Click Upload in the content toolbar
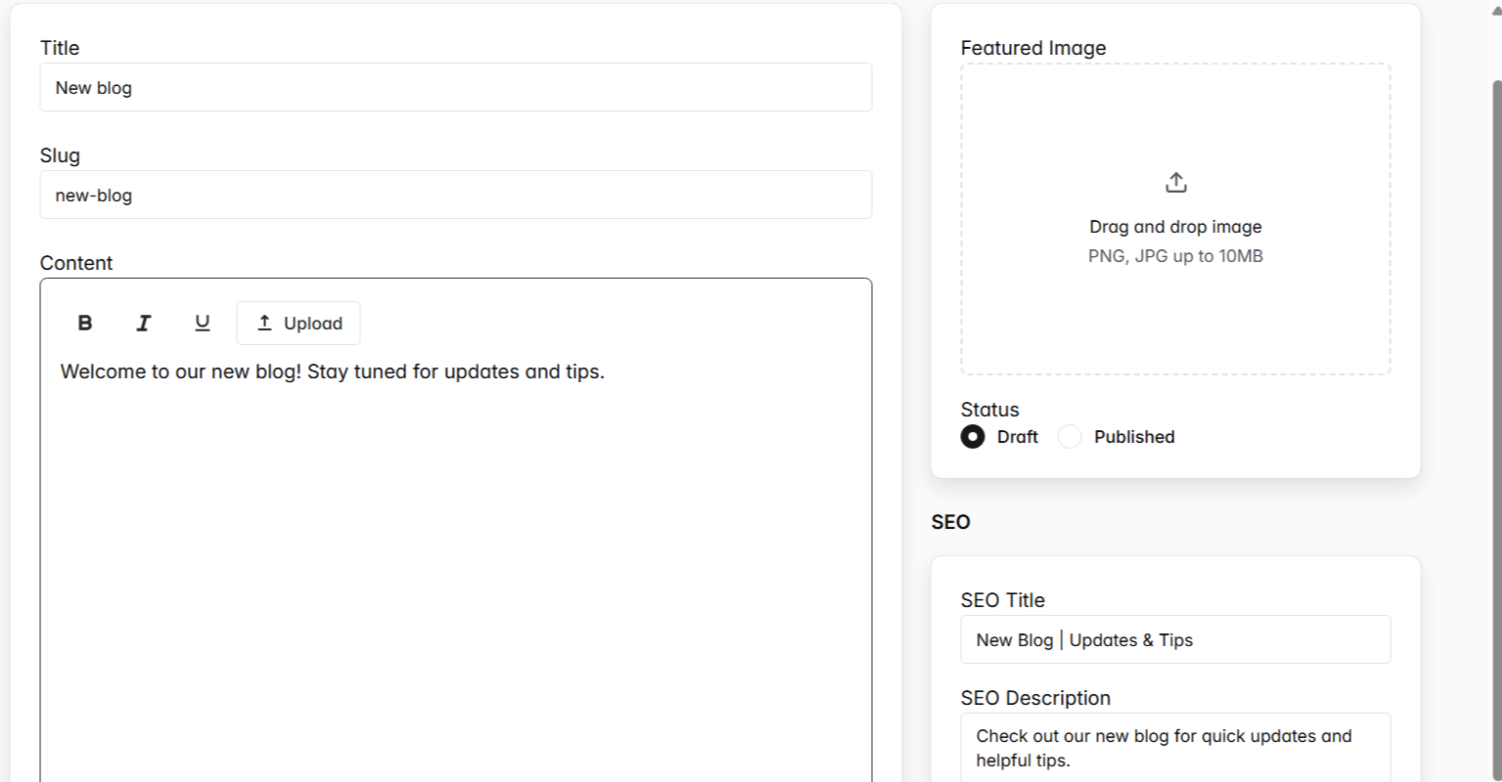This screenshot has height=782, width=1502. click(298, 323)
